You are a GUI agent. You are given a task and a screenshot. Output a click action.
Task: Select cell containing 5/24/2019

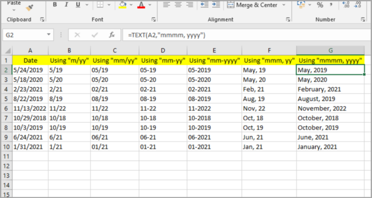coord(30,70)
